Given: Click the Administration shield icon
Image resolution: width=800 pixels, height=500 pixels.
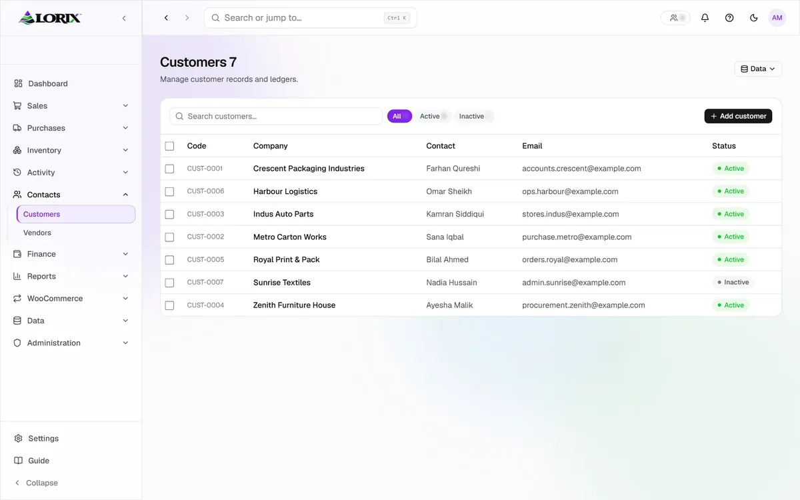Looking at the screenshot, I should [17, 343].
